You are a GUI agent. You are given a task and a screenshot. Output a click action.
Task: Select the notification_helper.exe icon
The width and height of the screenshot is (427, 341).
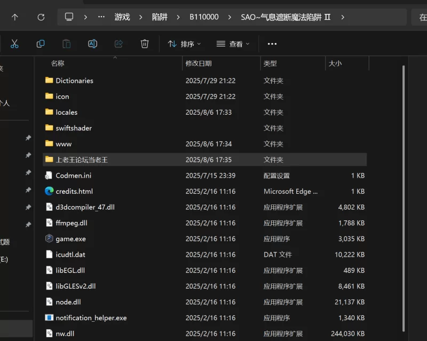(x=49, y=318)
